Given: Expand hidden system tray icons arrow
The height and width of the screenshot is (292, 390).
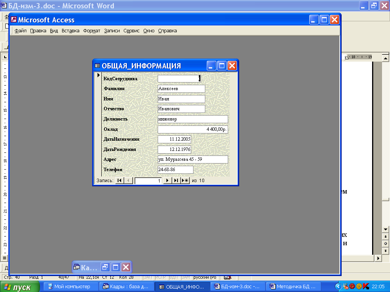Looking at the screenshot, I should 338,287.
